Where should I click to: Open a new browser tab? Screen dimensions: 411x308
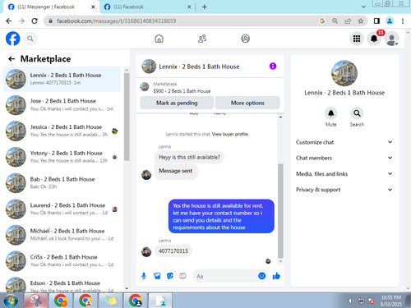tap(205, 7)
